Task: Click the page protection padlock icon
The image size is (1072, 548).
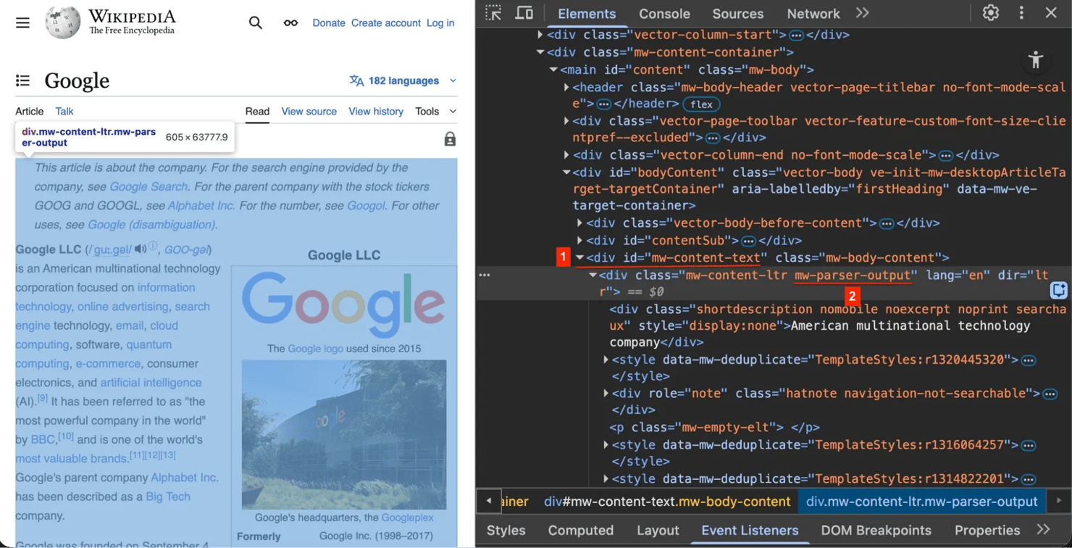Action: click(450, 139)
